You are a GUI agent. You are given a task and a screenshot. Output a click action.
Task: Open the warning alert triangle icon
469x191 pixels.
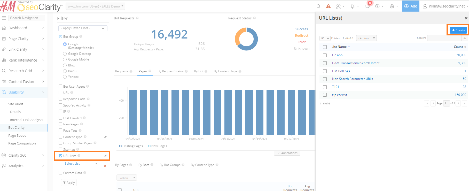click(x=328, y=6)
